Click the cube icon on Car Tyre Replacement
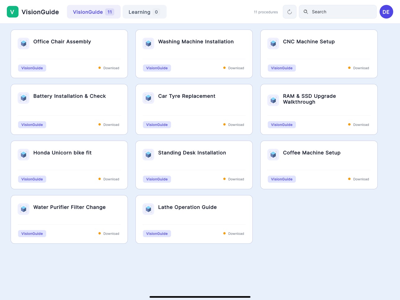Image resolution: width=400 pixels, height=300 pixels. coord(148,98)
